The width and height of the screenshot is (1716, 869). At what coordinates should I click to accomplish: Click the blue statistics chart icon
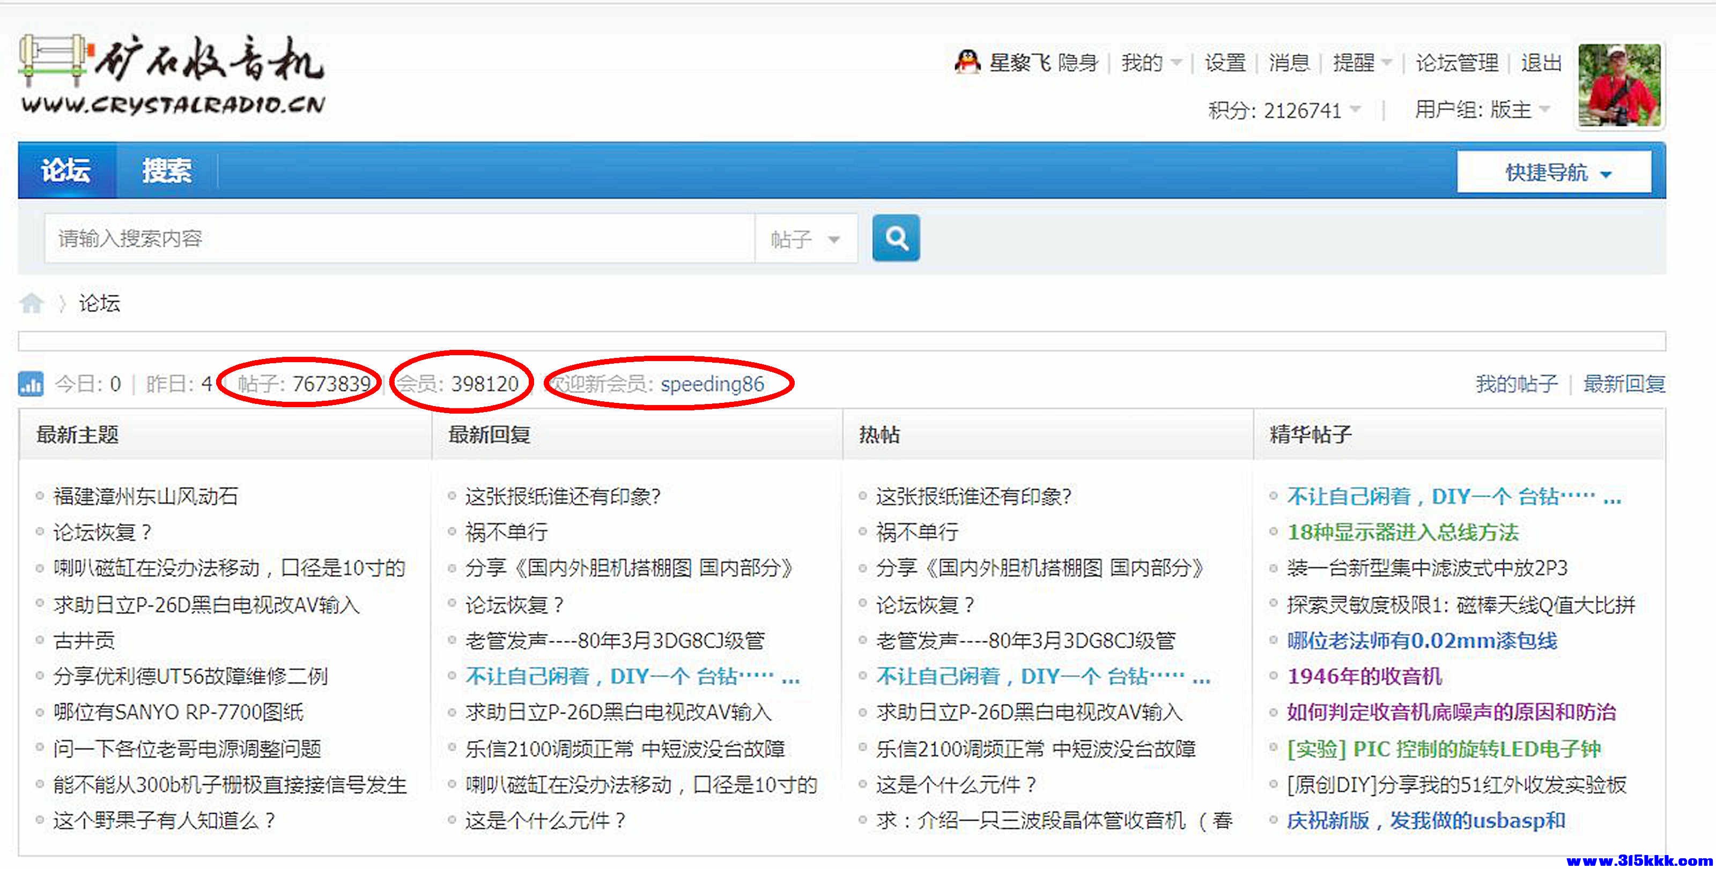[x=31, y=384]
